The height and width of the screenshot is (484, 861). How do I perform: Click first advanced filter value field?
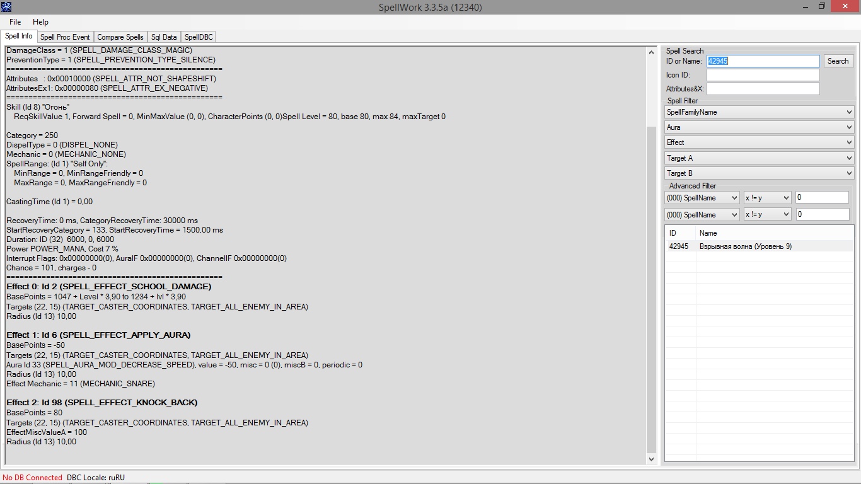pyautogui.click(x=822, y=198)
